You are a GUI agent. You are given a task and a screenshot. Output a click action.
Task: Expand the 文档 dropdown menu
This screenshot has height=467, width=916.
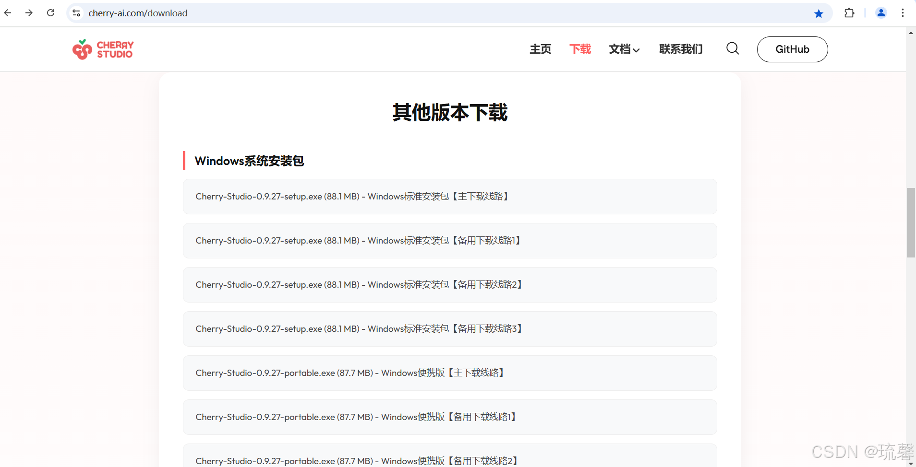pyautogui.click(x=624, y=49)
